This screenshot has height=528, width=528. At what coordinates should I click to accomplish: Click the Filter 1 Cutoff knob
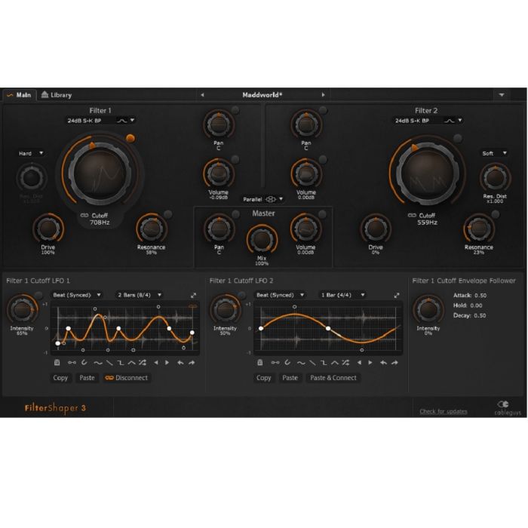(100, 173)
